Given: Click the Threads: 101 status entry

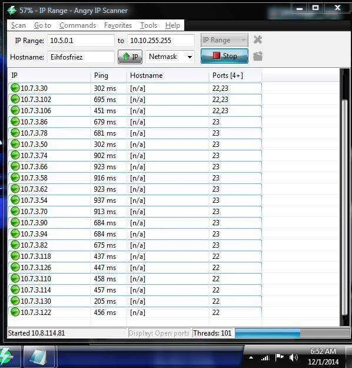Looking at the screenshot, I should pos(212,333).
